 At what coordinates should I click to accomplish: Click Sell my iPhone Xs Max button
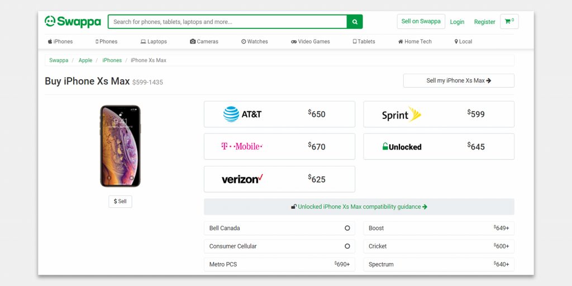coord(459,80)
